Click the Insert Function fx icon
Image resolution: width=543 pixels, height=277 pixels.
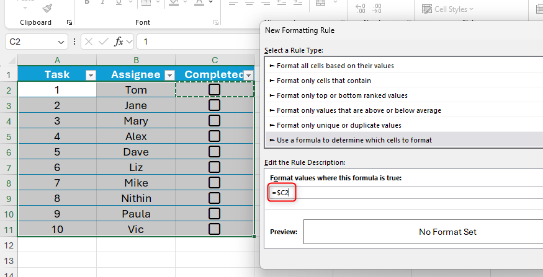tap(119, 42)
